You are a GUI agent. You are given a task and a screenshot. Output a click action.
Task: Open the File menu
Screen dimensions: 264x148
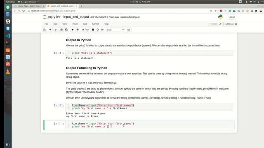(x=47, y=24)
